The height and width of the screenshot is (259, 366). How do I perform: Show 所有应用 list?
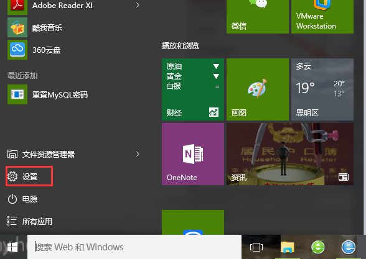(x=30, y=221)
